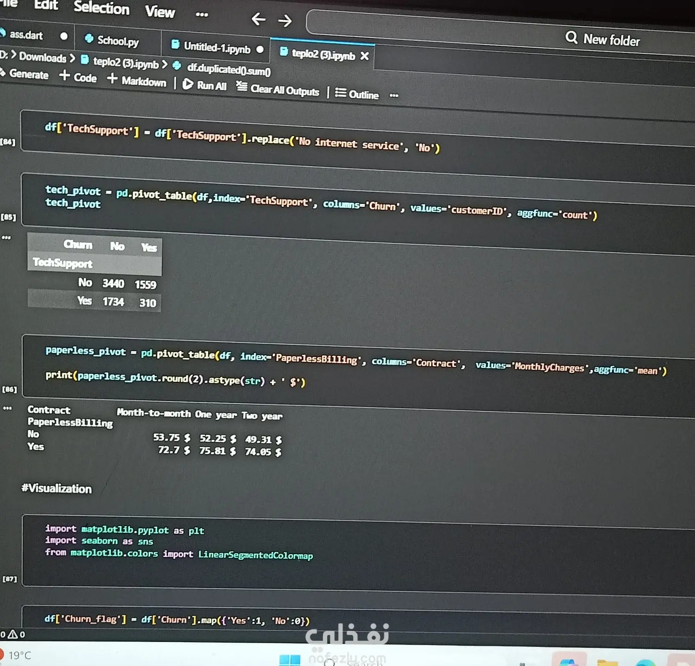The height and width of the screenshot is (666, 695).
Task: Click the pd.pivot_table TechSupport code line
Action: [321, 203]
